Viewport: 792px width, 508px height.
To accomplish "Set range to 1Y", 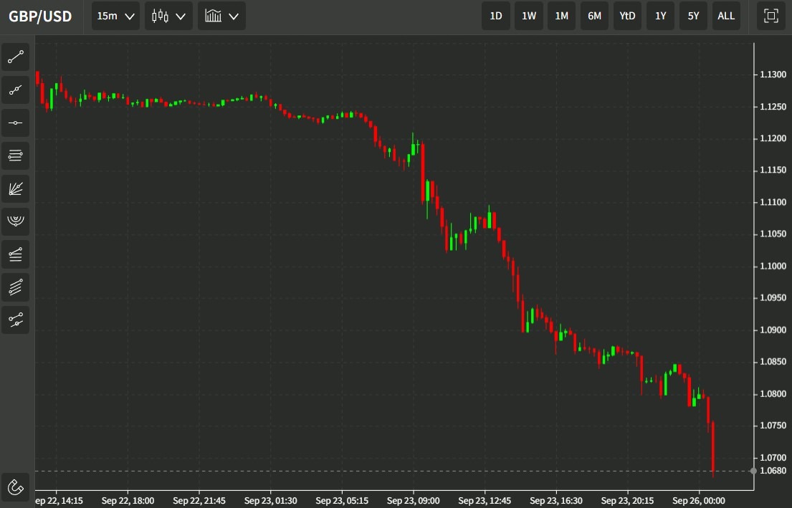I will pos(661,16).
